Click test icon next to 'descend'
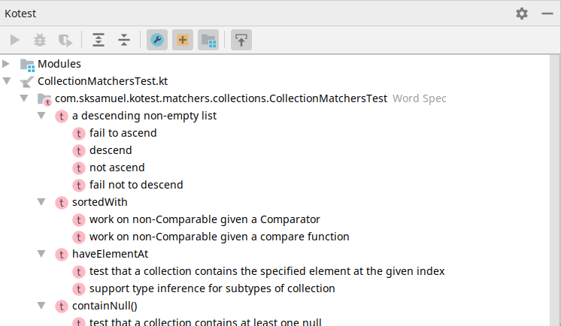The height and width of the screenshot is (326, 561). (79, 151)
